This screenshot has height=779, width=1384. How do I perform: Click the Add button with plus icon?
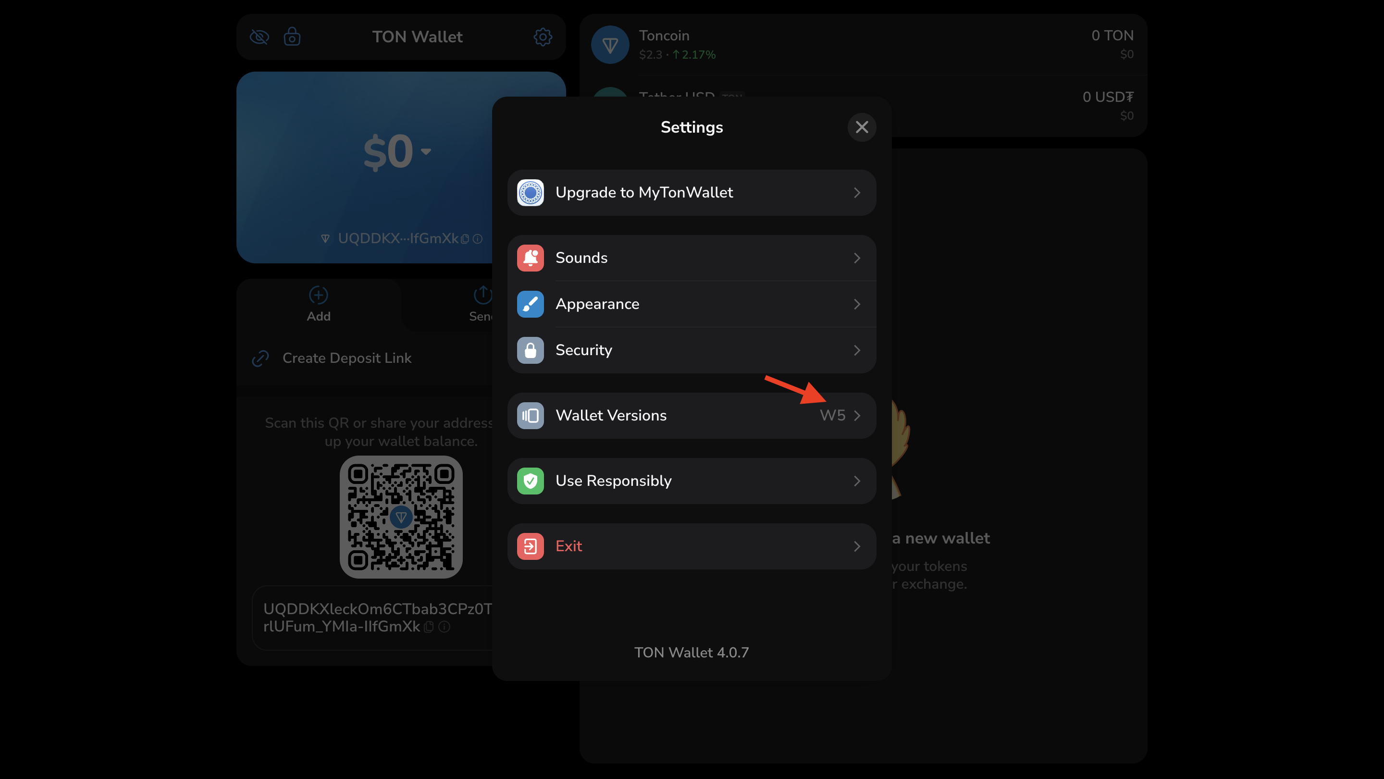point(318,304)
